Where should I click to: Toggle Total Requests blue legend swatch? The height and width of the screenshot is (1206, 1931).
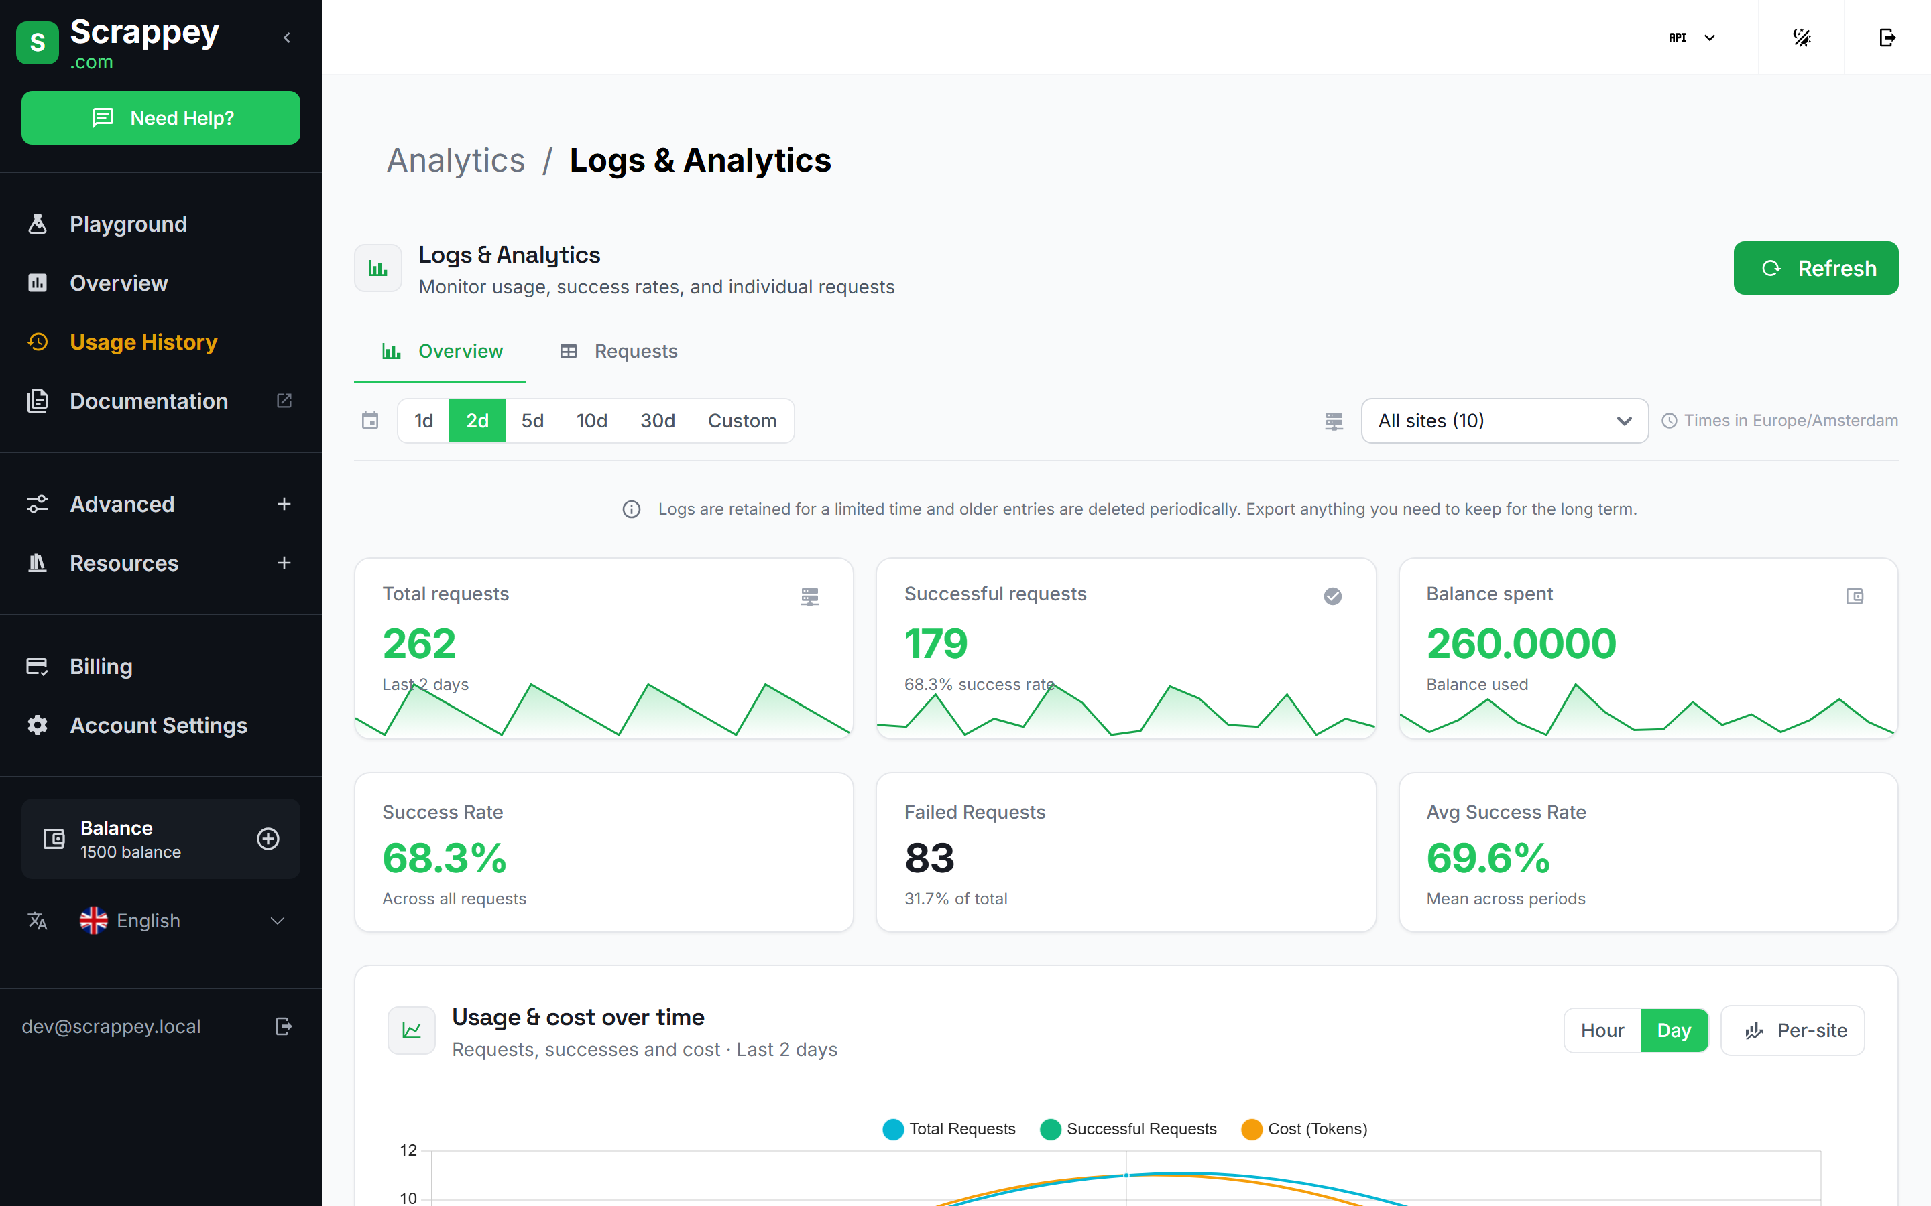click(893, 1130)
